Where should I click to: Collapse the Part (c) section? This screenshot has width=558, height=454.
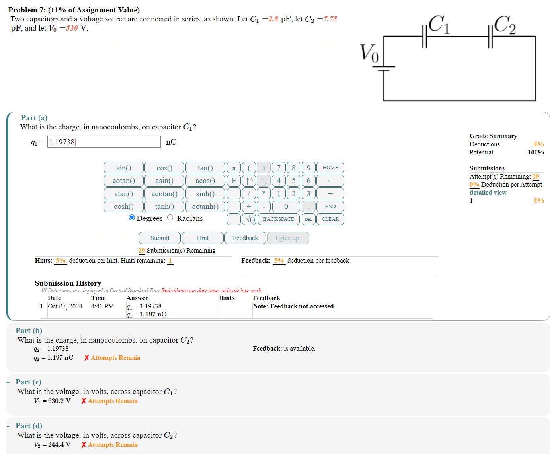tap(8, 382)
